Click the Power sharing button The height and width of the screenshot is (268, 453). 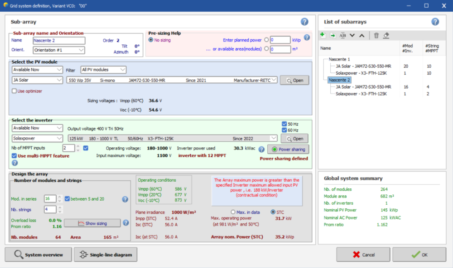(x=287, y=149)
